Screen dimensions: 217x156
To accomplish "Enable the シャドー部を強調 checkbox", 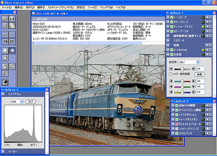I will (171, 74).
